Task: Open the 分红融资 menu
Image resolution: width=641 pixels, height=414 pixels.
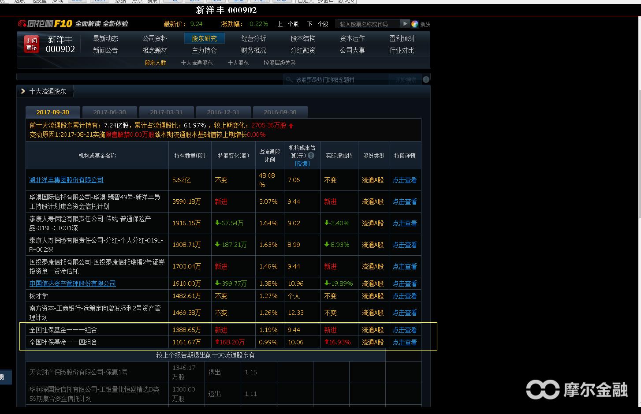Action: pos(303,50)
